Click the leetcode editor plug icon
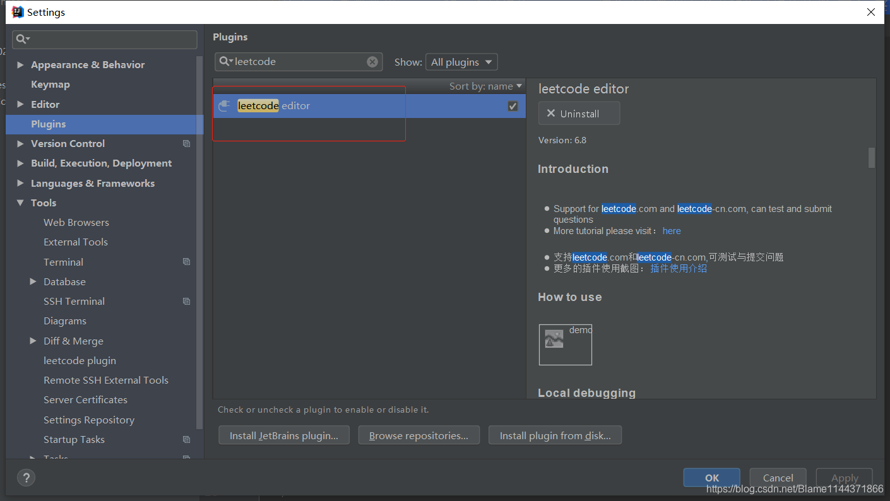The height and width of the screenshot is (501, 890). 224,106
